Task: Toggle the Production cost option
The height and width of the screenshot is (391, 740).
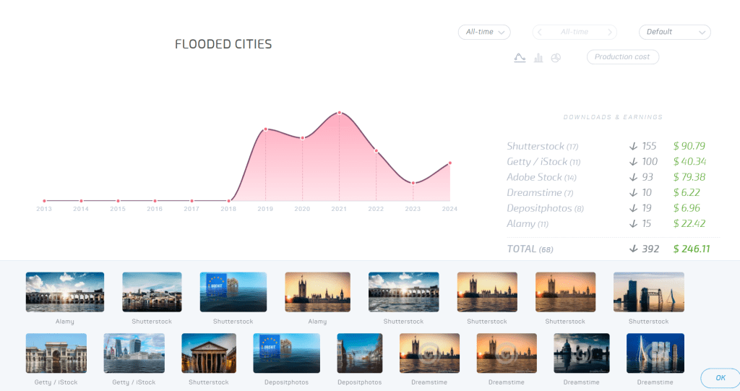Action: pos(622,57)
